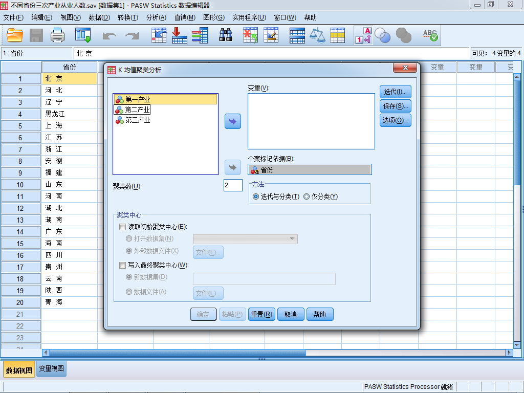Enable 写入最终聚类中心 checkbox

point(122,265)
